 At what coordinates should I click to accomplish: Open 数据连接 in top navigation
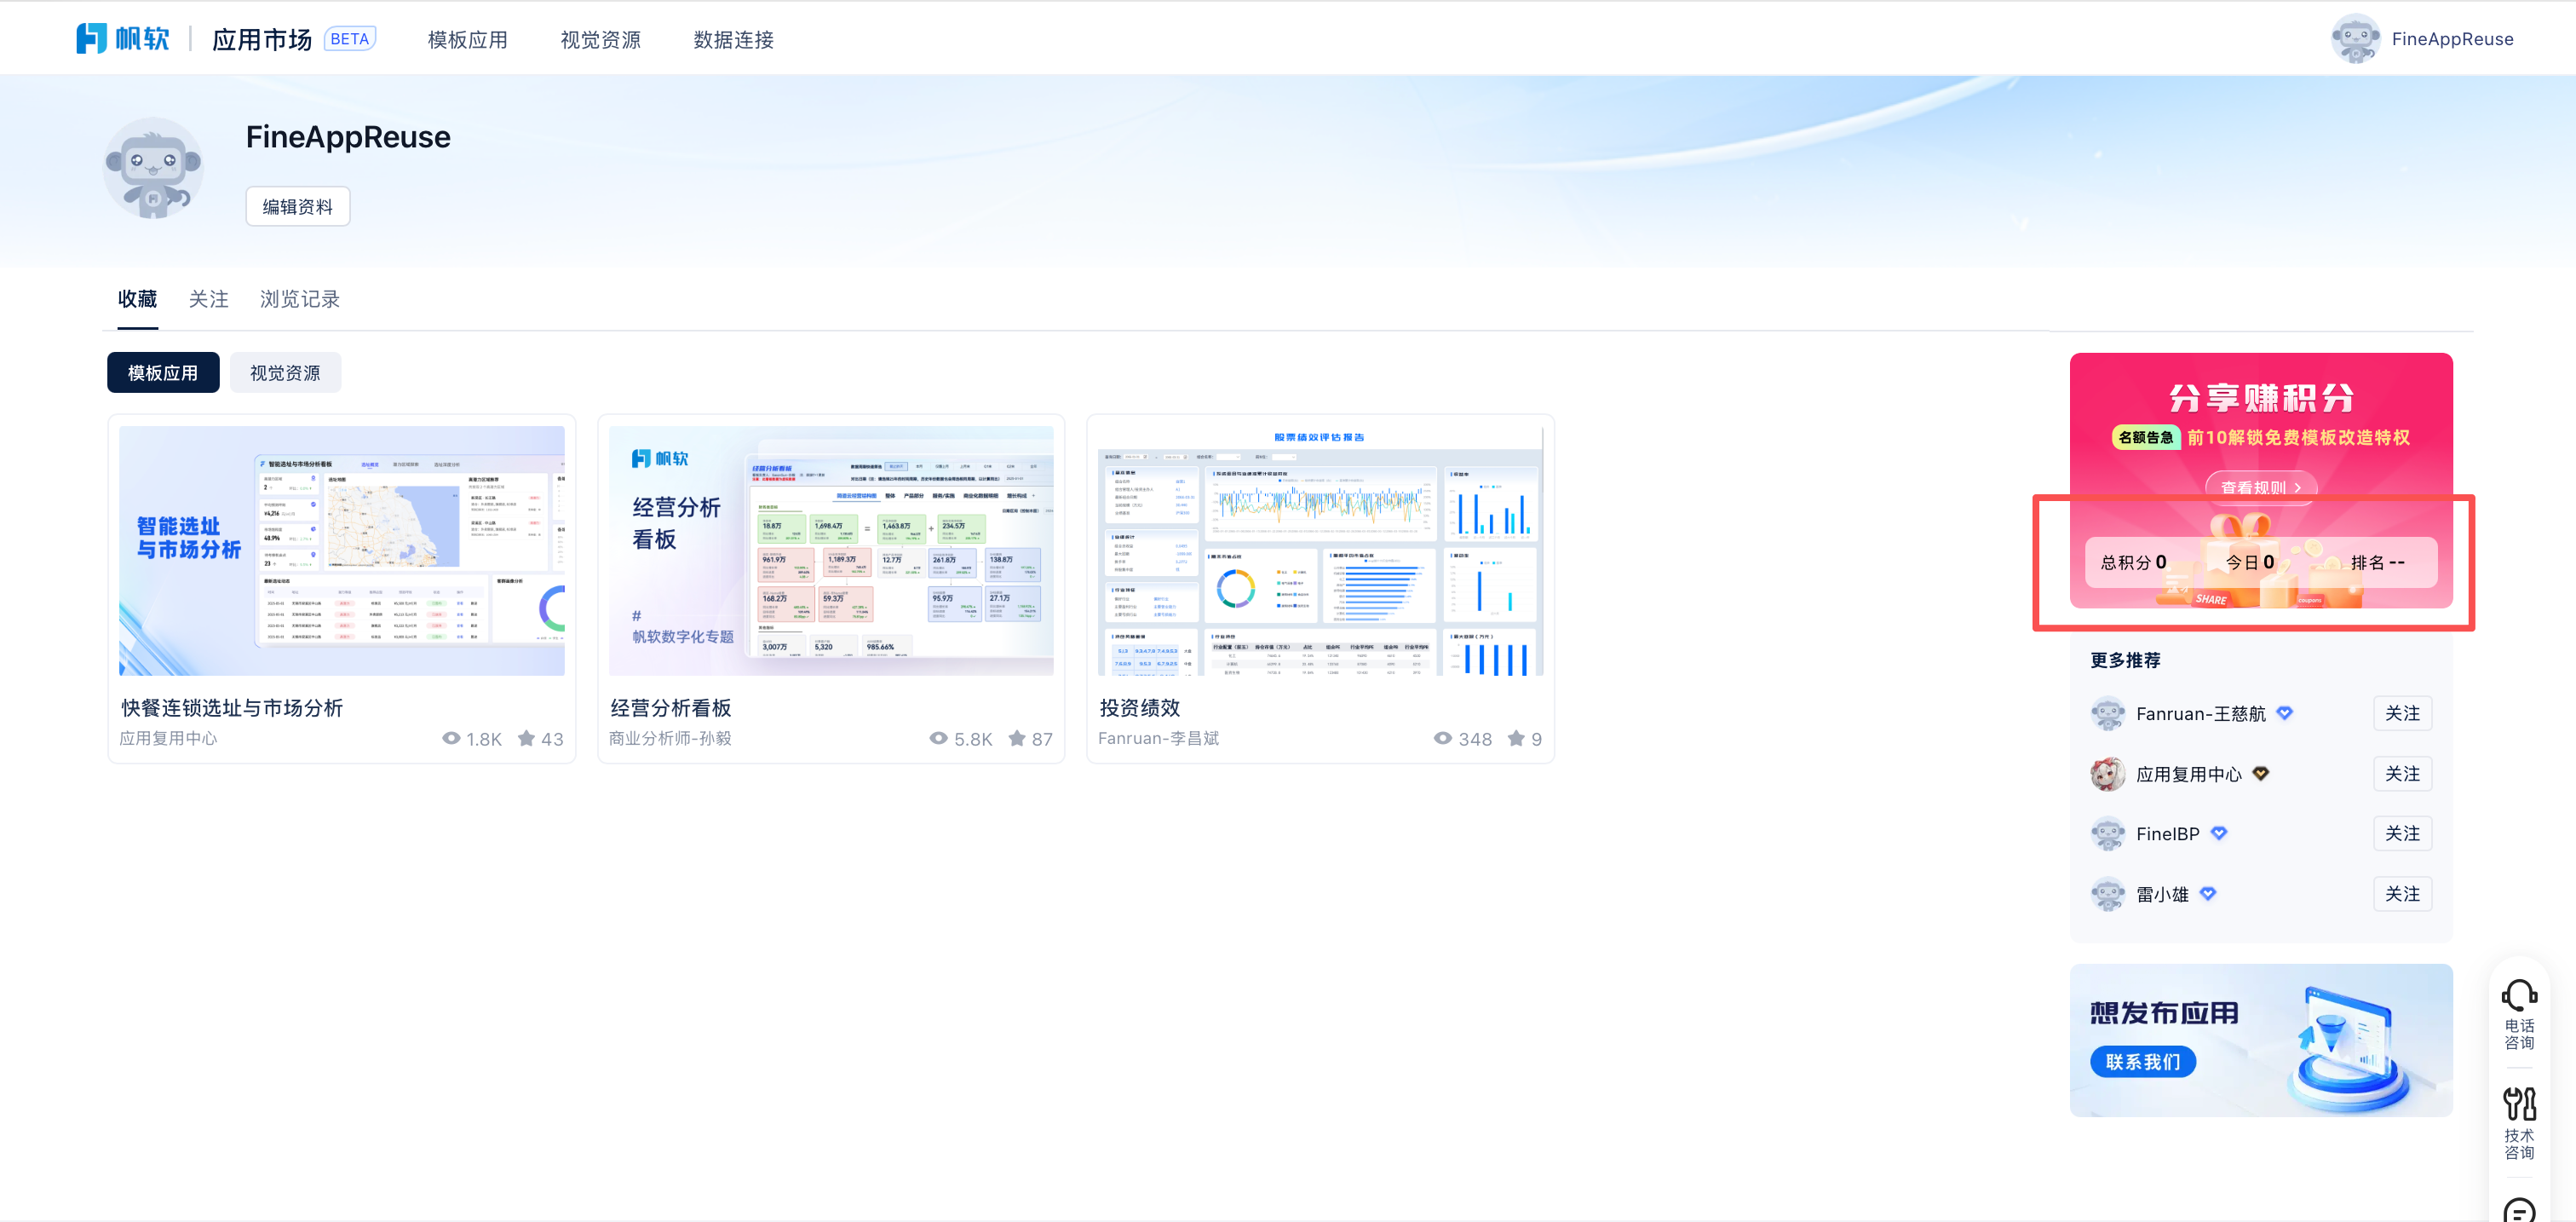(733, 40)
